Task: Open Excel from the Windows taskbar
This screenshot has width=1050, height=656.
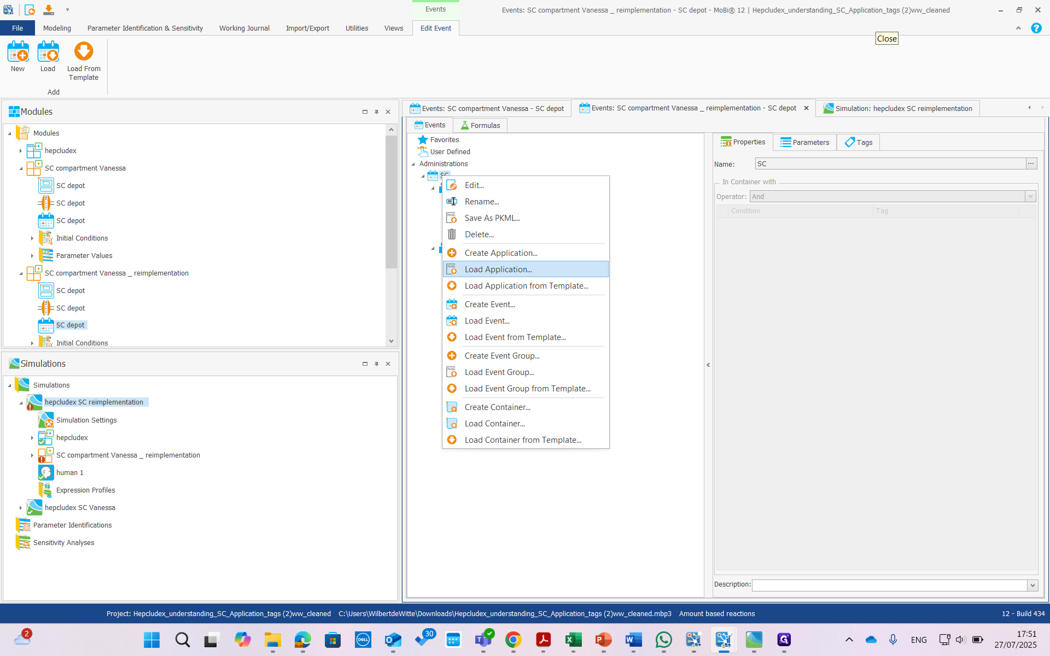Action: point(573,640)
